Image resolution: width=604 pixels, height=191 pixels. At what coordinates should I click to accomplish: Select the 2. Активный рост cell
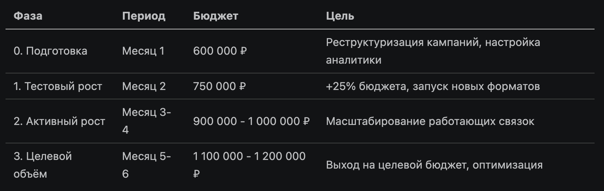point(59,121)
